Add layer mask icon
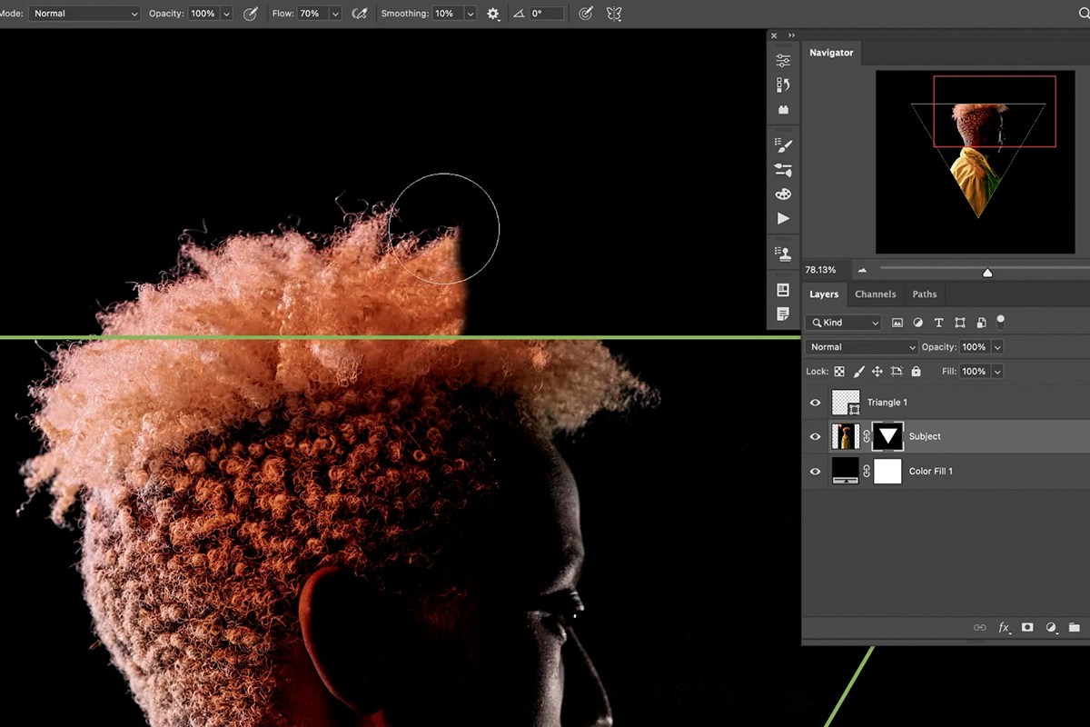1090x727 pixels. (1027, 627)
